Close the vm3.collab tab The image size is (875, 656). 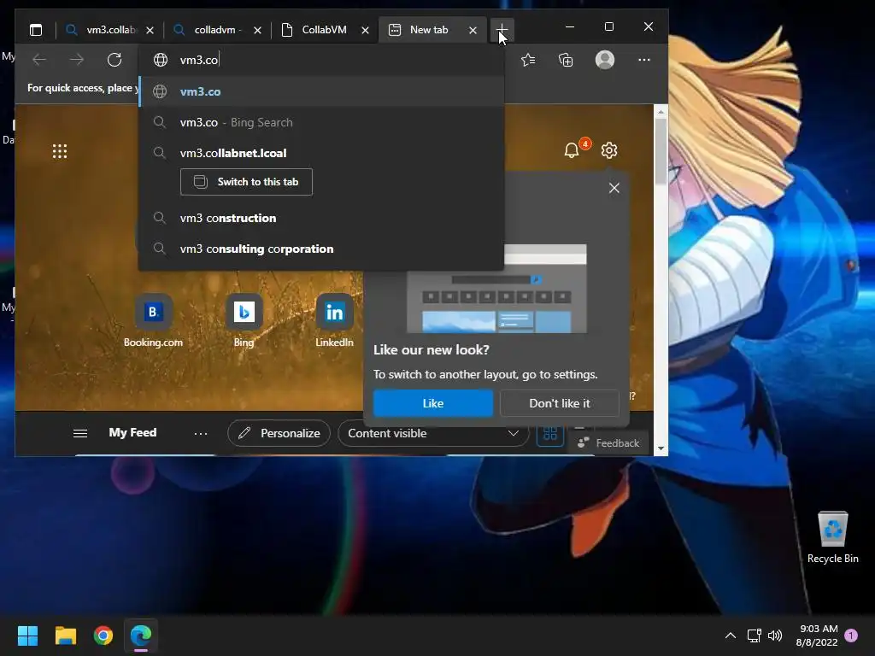point(150,30)
